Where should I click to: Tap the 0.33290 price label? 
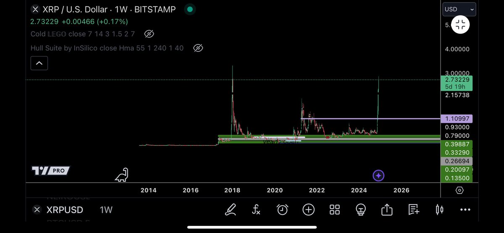(457, 152)
